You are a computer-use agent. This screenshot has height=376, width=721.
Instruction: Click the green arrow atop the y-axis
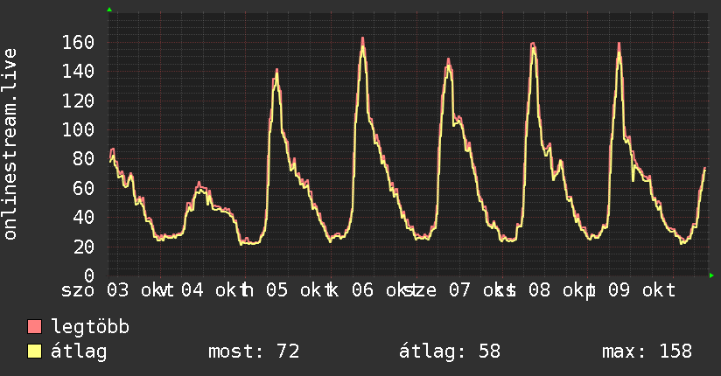(x=109, y=10)
